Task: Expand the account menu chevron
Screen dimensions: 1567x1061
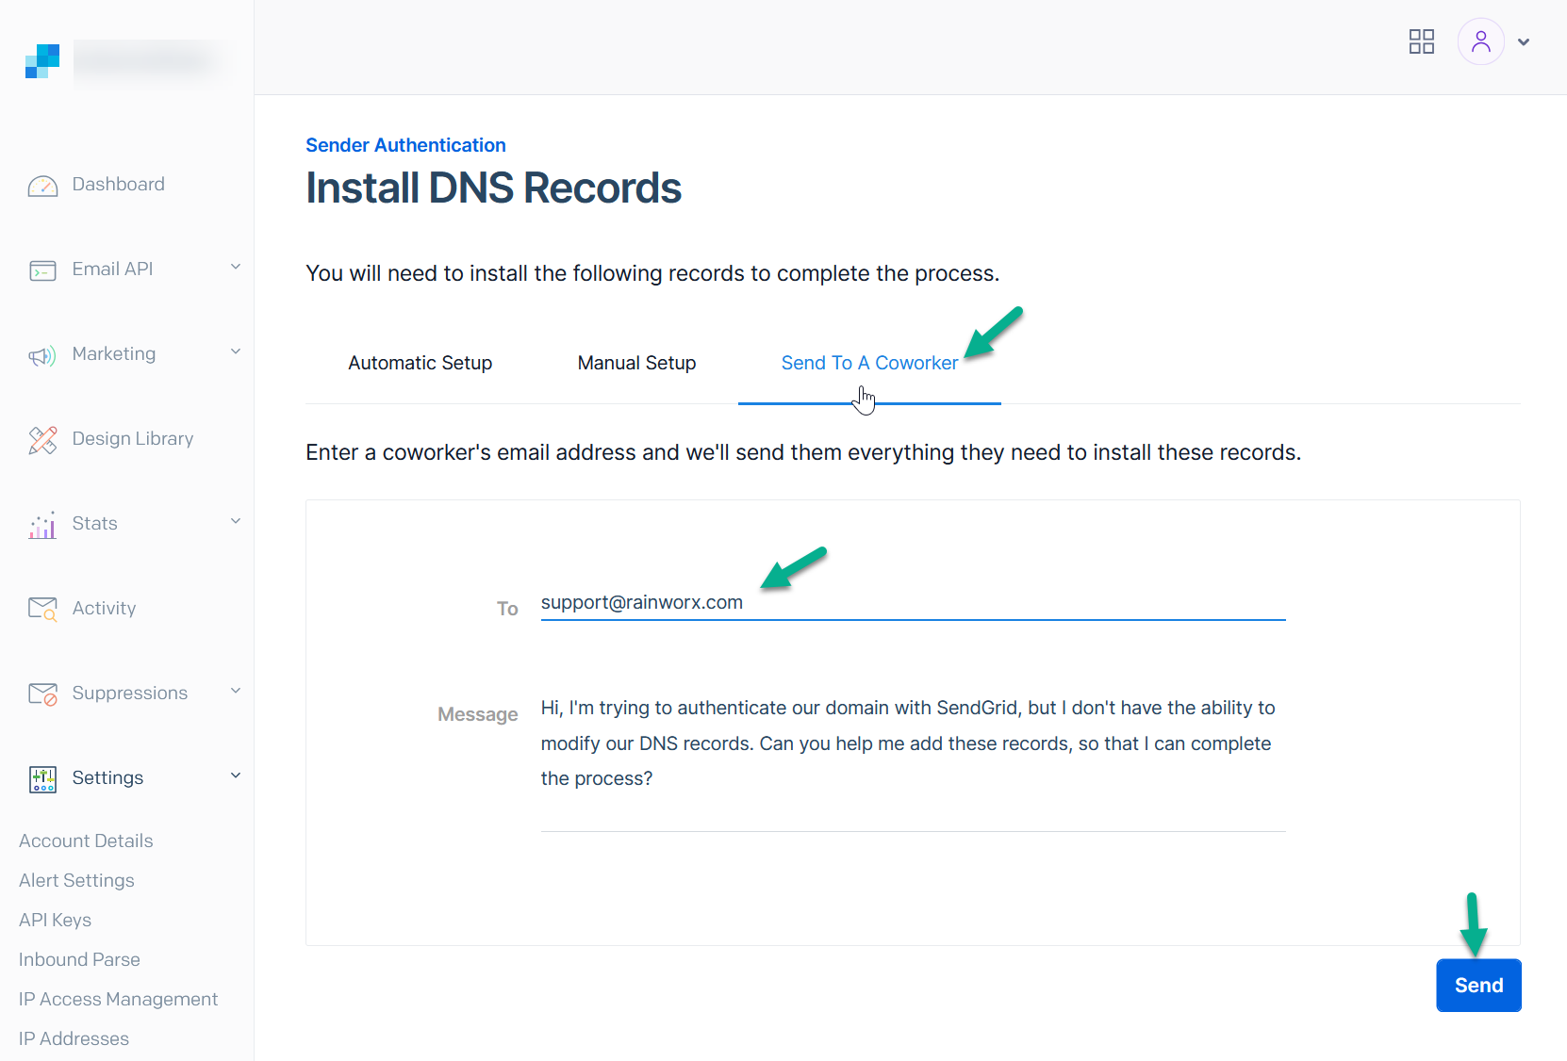Action: point(1524,41)
